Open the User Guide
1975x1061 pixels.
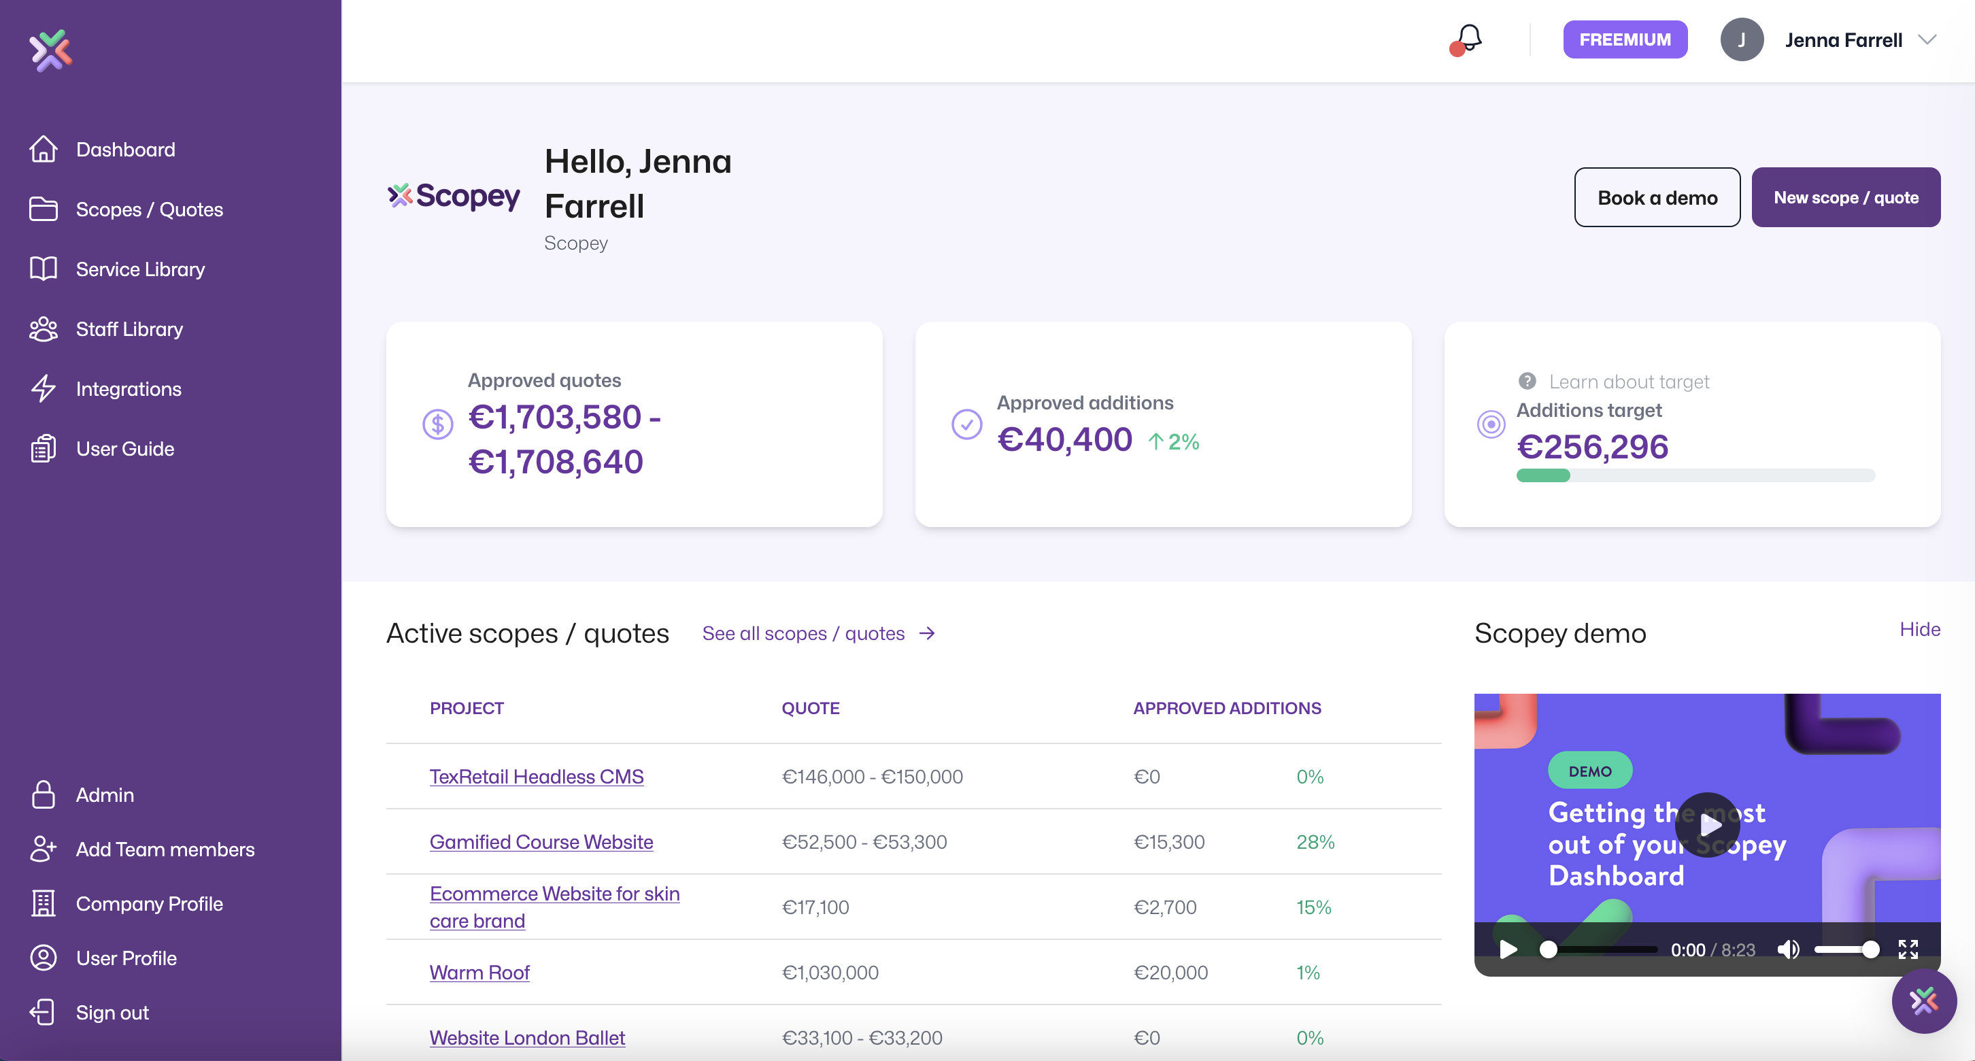(x=125, y=448)
